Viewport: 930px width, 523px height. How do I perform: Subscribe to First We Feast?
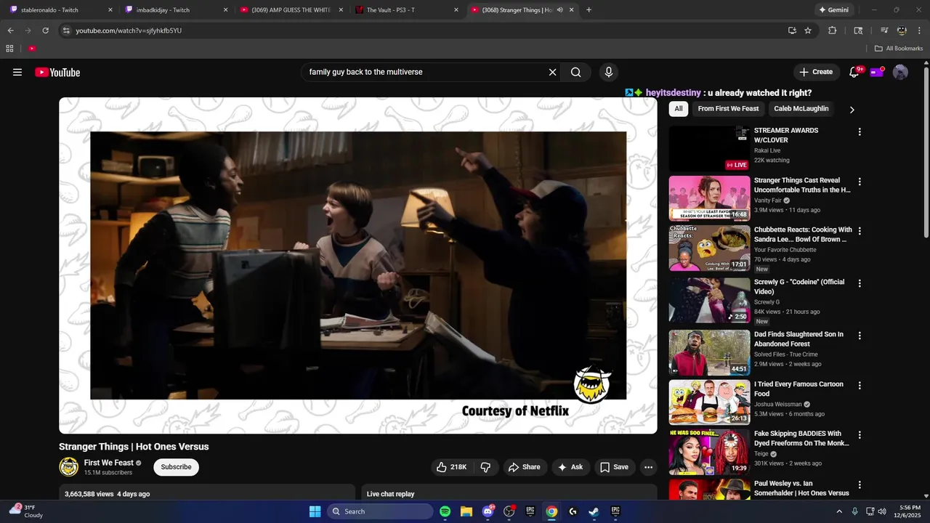[x=176, y=467]
